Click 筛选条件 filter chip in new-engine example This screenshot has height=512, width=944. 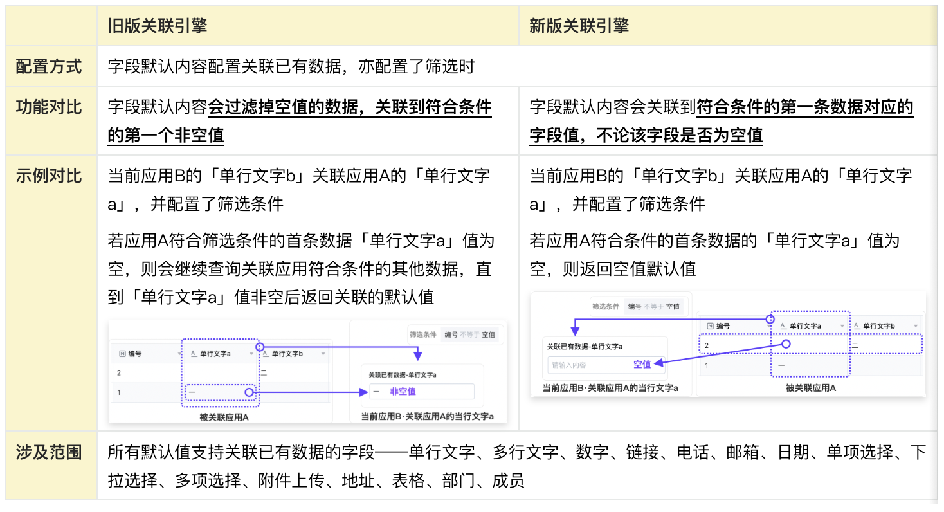[639, 306]
